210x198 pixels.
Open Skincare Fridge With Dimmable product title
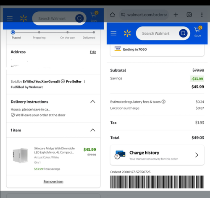pos(55,150)
